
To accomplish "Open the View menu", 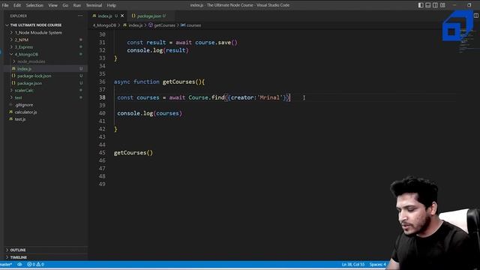I will (x=52, y=5).
